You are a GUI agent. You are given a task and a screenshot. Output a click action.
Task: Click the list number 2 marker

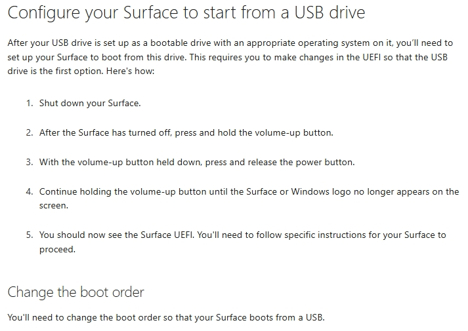click(x=30, y=132)
